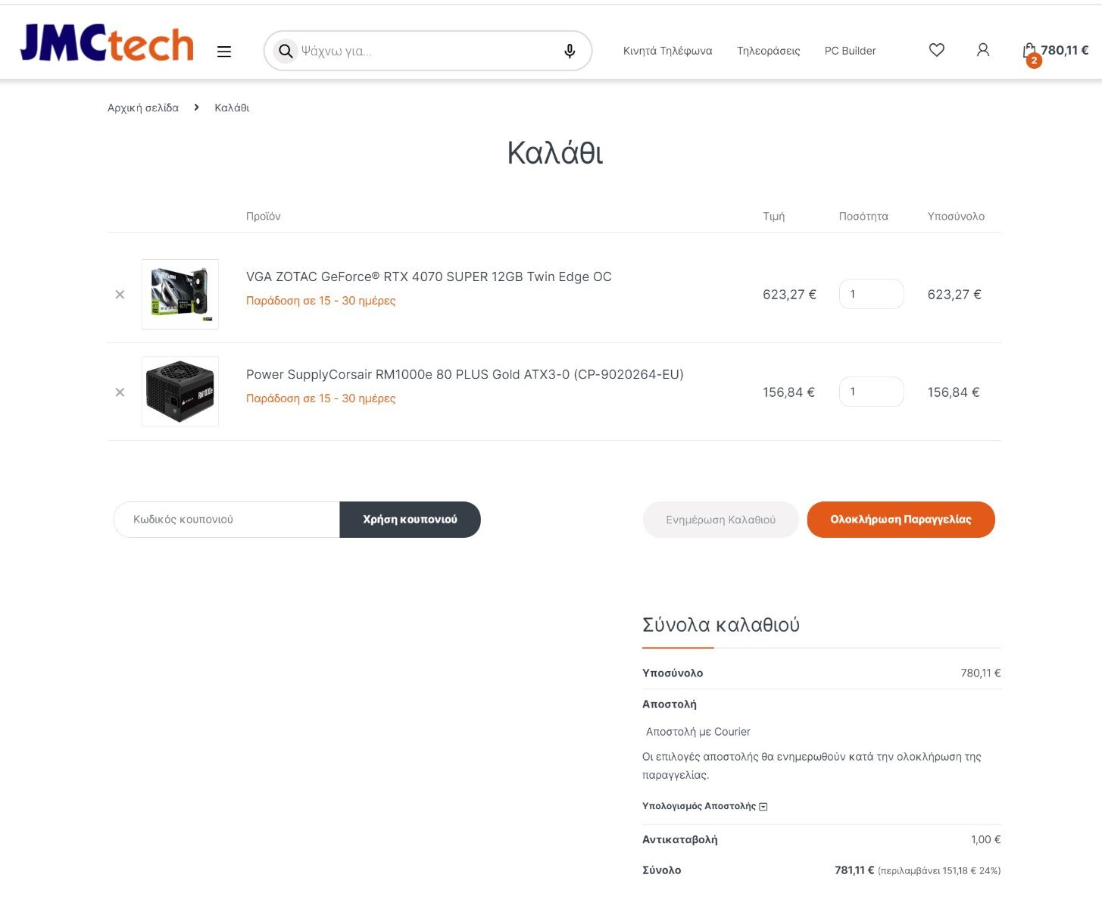Click the search magnifier icon

(286, 51)
